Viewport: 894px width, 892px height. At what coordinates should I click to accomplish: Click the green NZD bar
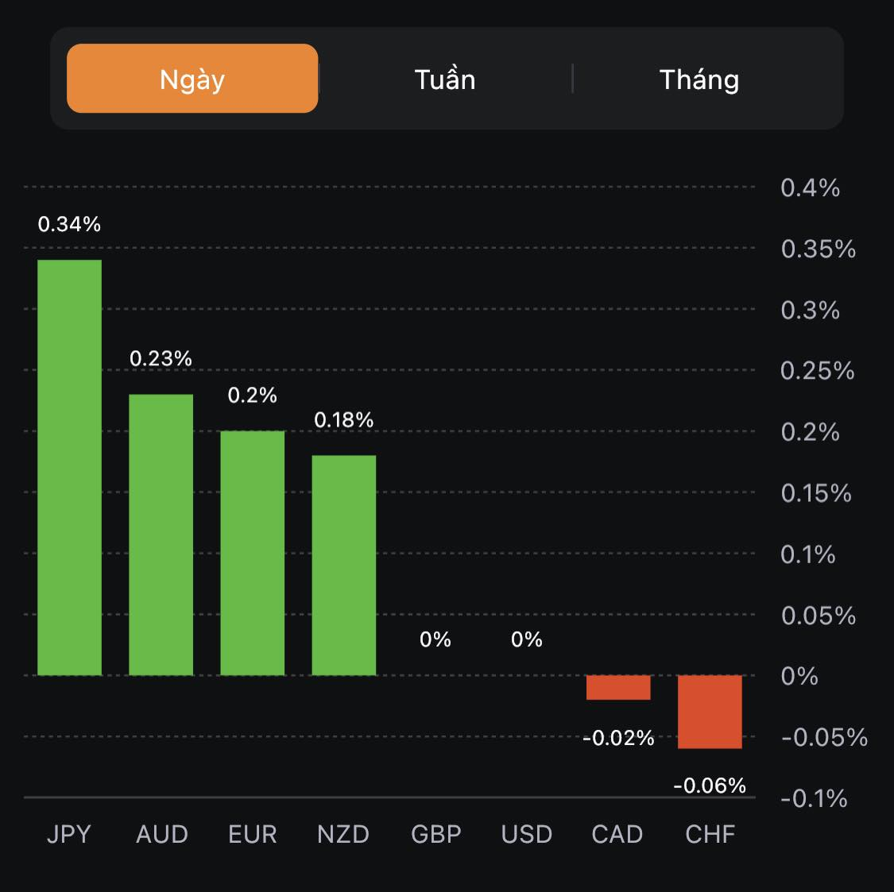(x=344, y=565)
